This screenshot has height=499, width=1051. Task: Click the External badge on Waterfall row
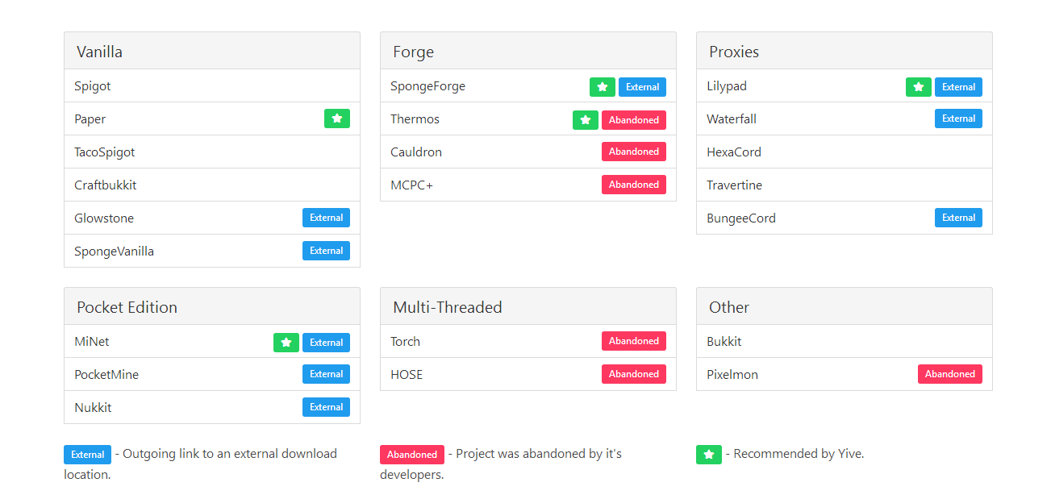pos(958,119)
